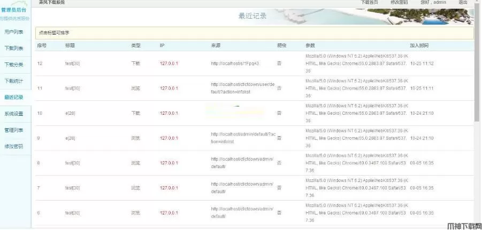Open 系统设置 in the sidebar

(14, 114)
